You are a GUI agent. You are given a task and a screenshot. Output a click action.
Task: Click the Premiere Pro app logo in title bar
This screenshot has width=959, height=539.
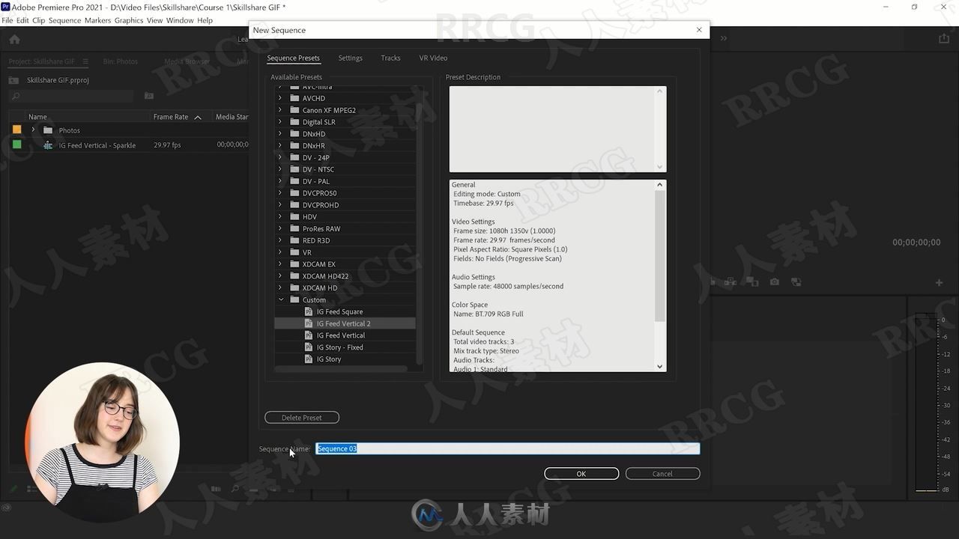6,7
